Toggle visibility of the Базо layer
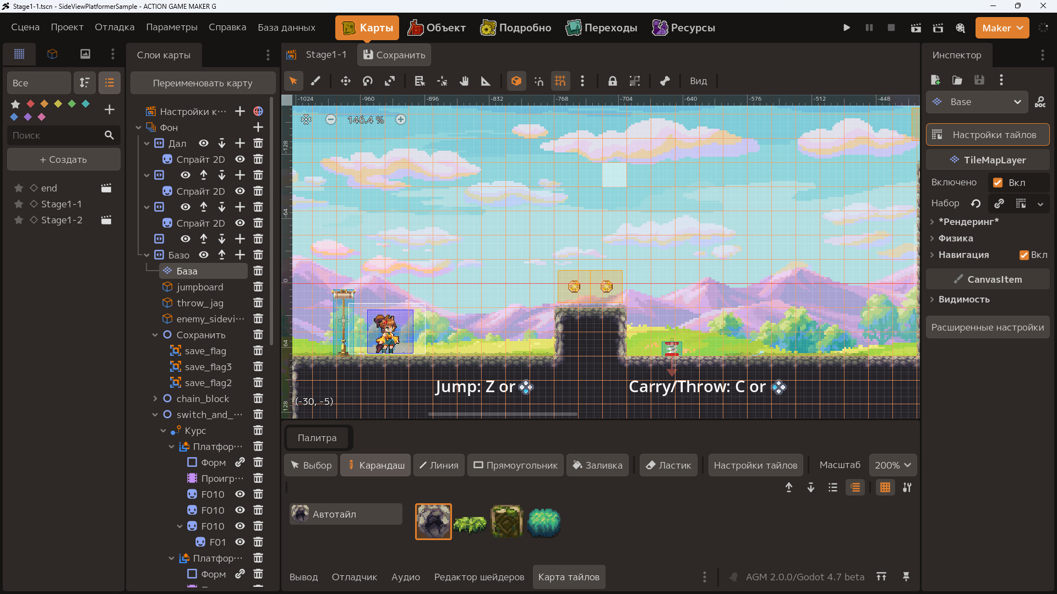Viewport: 1057px width, 594px height. coord(204,255)
